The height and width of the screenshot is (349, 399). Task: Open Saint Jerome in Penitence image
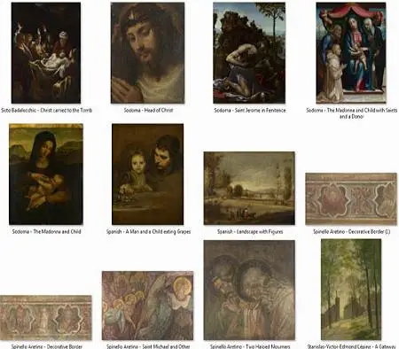[249, 53]
